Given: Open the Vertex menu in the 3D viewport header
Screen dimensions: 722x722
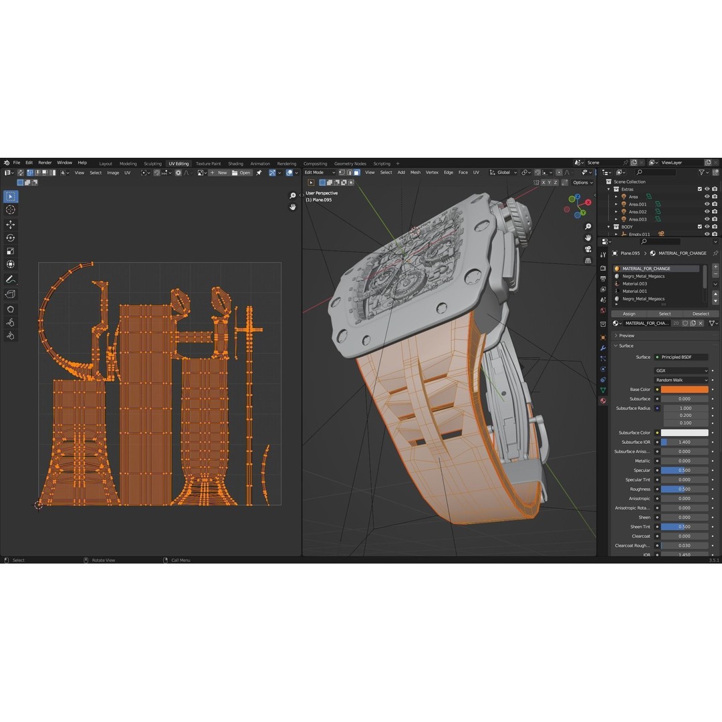Looking at the screenshot, I should point(433,172).
